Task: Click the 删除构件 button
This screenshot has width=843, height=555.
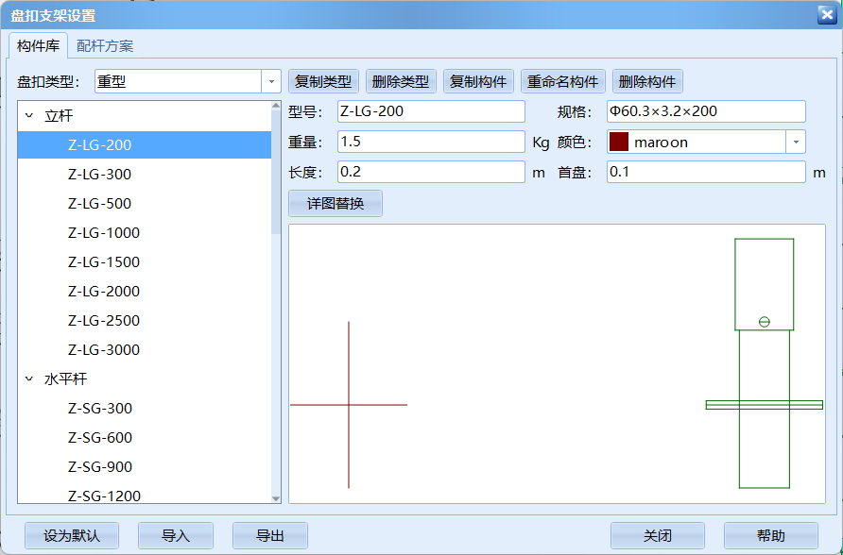Action: [647, 81]
